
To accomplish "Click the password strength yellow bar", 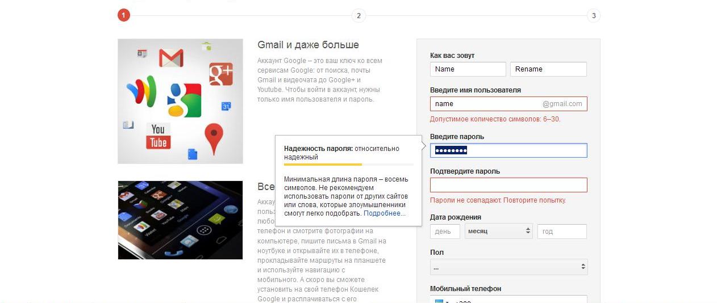I will [323, 165].
